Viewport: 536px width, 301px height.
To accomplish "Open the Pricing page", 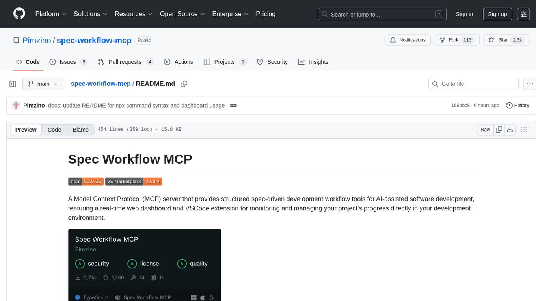I will coord(266,14).
